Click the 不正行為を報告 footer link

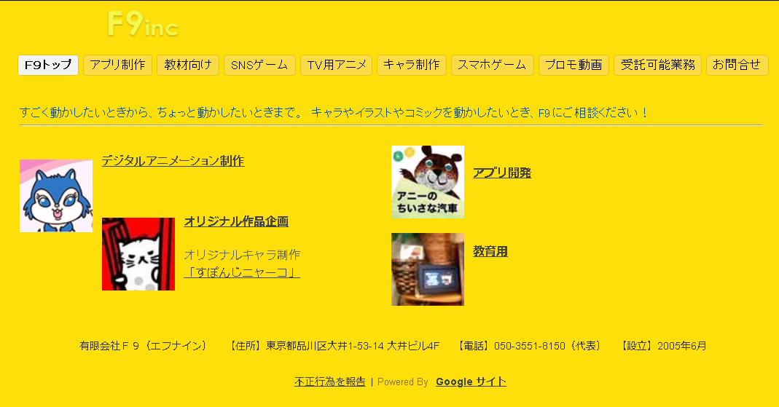tap(330, 382)
